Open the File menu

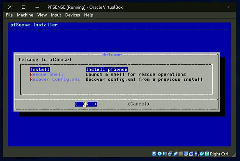(9, 15)
